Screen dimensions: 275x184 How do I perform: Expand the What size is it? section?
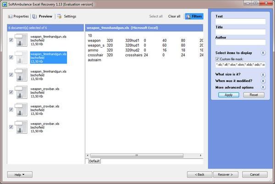pos(263,75)
